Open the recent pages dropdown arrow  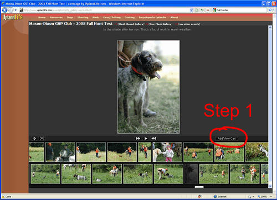(x=16, y=10)
